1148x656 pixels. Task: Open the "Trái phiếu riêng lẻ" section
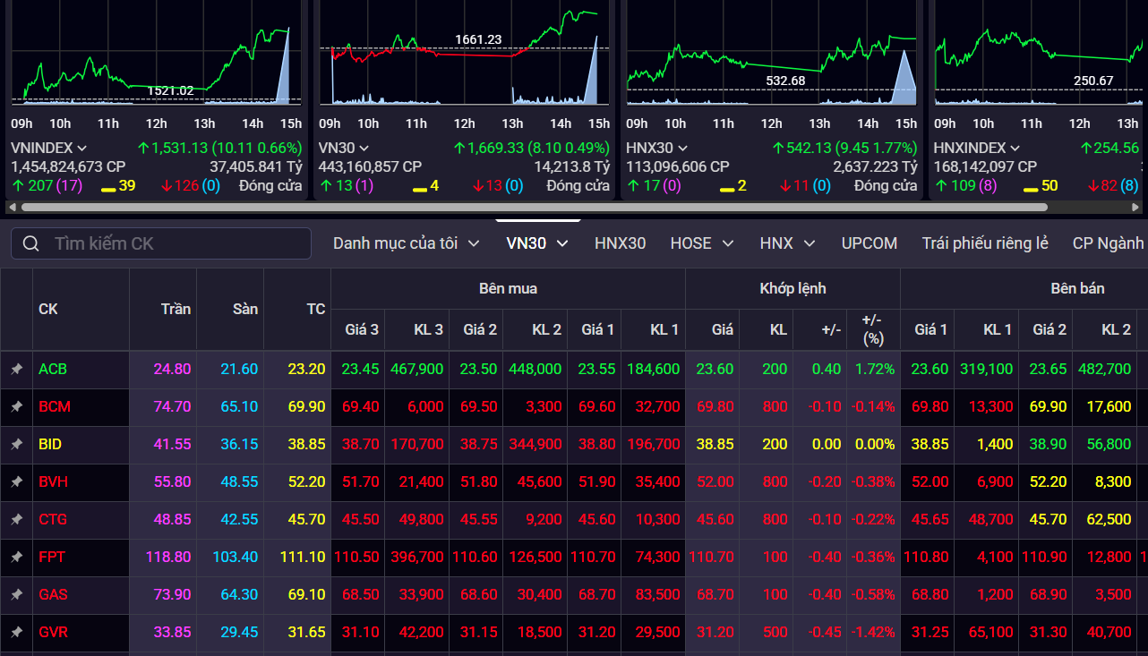[984, 243]
